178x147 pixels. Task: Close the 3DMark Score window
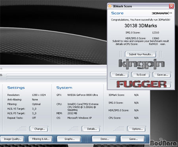(171, 6)
